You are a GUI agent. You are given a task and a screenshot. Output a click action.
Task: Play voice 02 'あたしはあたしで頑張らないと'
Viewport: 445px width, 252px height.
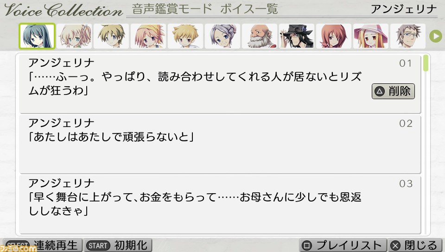tap(220, 144)
